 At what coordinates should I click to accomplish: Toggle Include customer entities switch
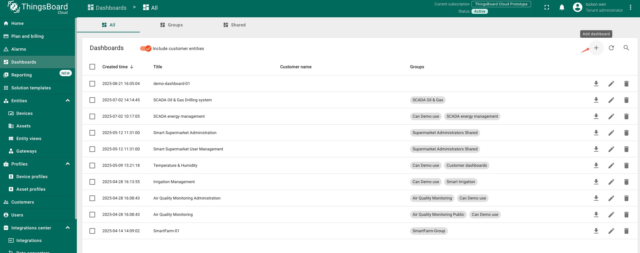click(x=146, y=48)
